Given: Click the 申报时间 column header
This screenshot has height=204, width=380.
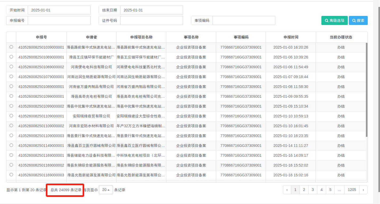Looking at the screenshot, I should (291, 37).
